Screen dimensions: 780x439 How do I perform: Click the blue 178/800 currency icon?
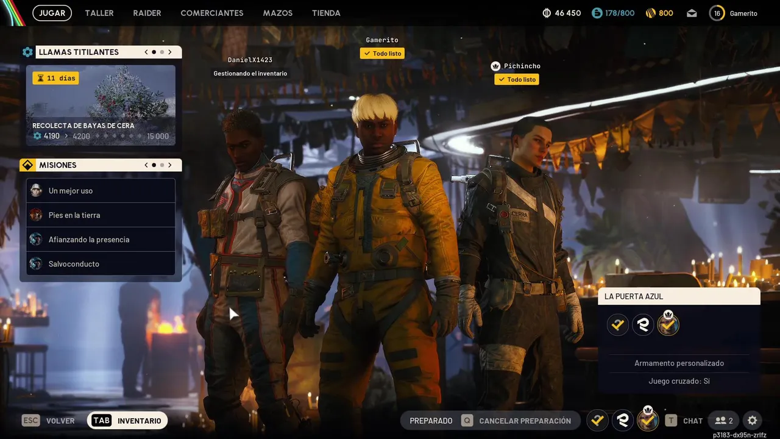pos(597,13)
